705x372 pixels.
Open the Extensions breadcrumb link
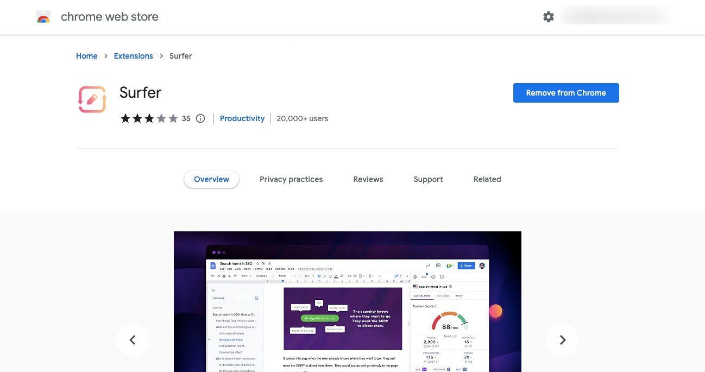click(x=134, y=56)
